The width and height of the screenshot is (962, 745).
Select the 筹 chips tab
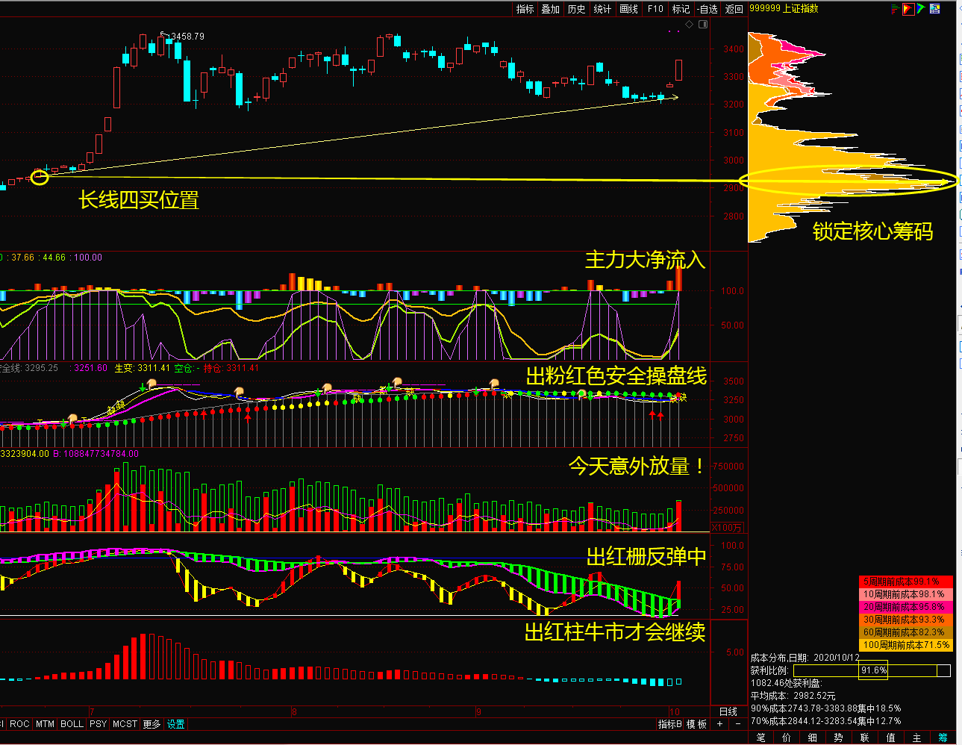coord(943,738)
